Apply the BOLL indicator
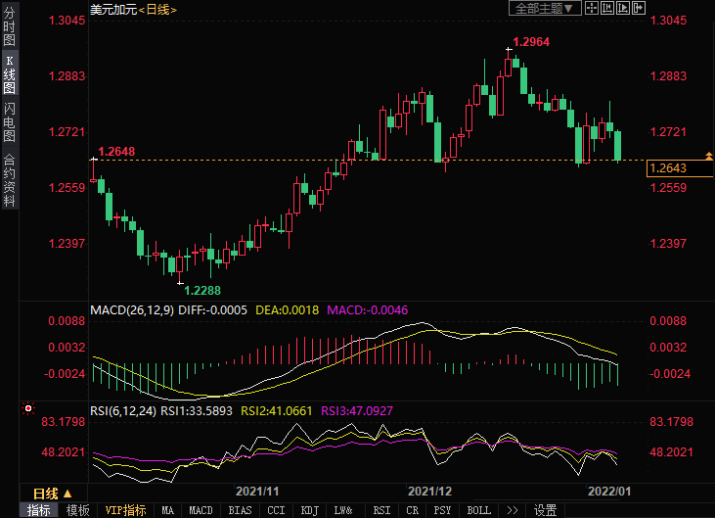 point(478,510)
